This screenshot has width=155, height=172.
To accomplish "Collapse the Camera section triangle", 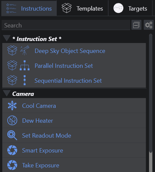I will click(7, 93).
